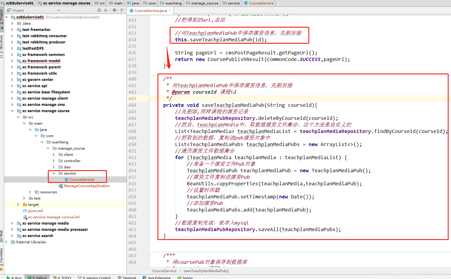Expand the test-freemarker module
Image resolution: width=451 pixels, height=279 pixels.
click(x=12, y=29)
